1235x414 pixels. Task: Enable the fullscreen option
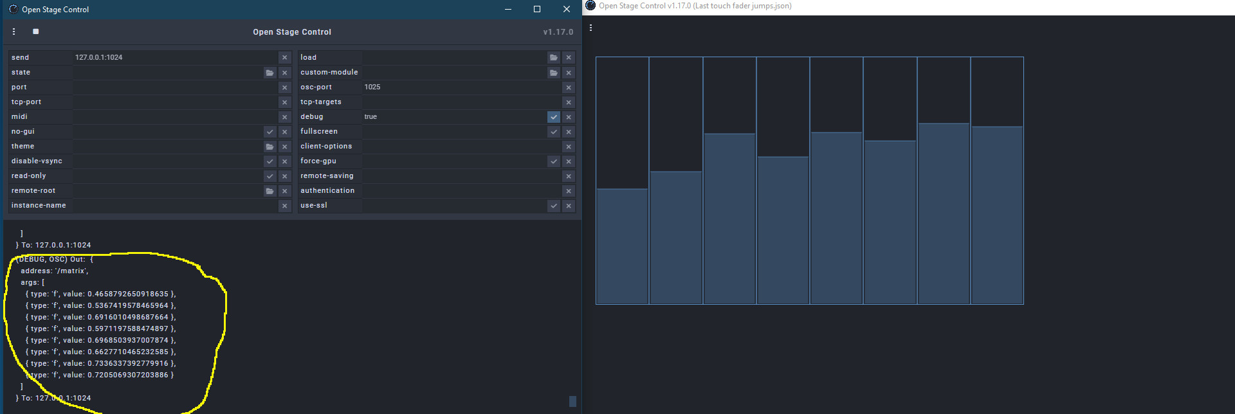click(x=554, y=132)
